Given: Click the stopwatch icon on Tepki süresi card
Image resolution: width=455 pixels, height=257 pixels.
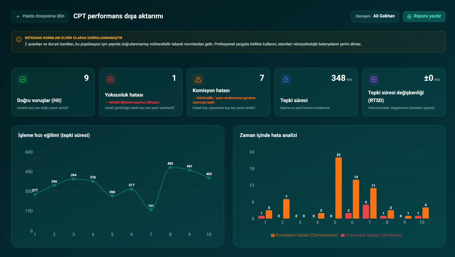Looking at the screenshot, I should tap(286, 79).
